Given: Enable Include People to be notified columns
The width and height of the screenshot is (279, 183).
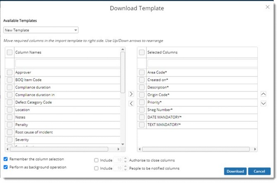Looking at the screenshot, I should 96,168.
